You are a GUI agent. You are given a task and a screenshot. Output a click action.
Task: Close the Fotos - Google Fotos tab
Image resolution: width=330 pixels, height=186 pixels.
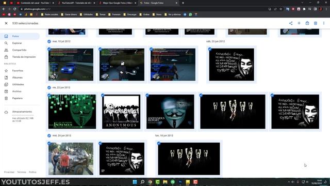pos(176,3)
